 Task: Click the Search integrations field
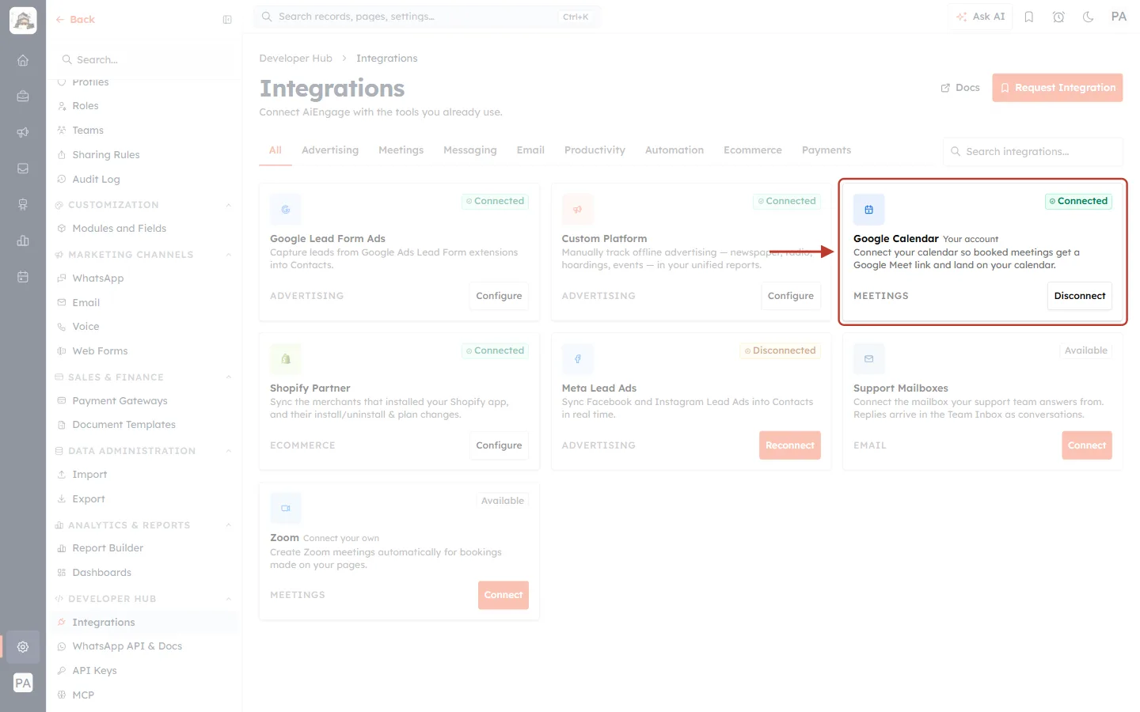click(1033, 152)
